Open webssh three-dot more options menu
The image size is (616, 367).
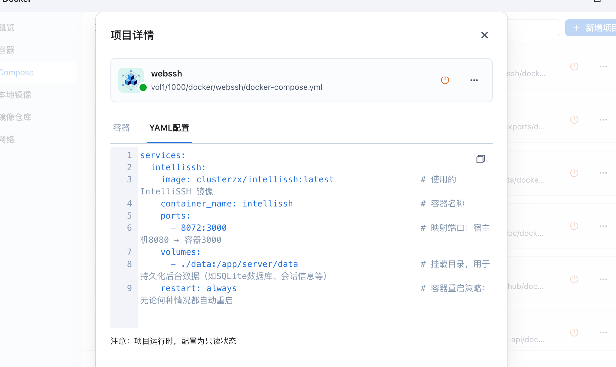(474, 80)
